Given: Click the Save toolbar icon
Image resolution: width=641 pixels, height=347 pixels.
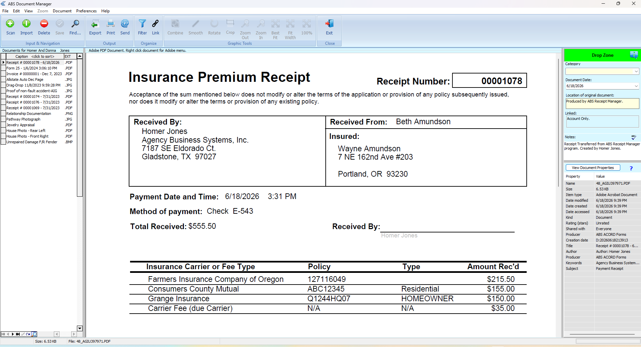Looking at the screenshot, I should (x=60, y=24).
